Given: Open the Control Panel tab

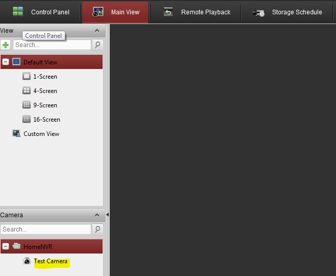Looking at the screenshot, I should pyautogui.click(x=41, y=12).
